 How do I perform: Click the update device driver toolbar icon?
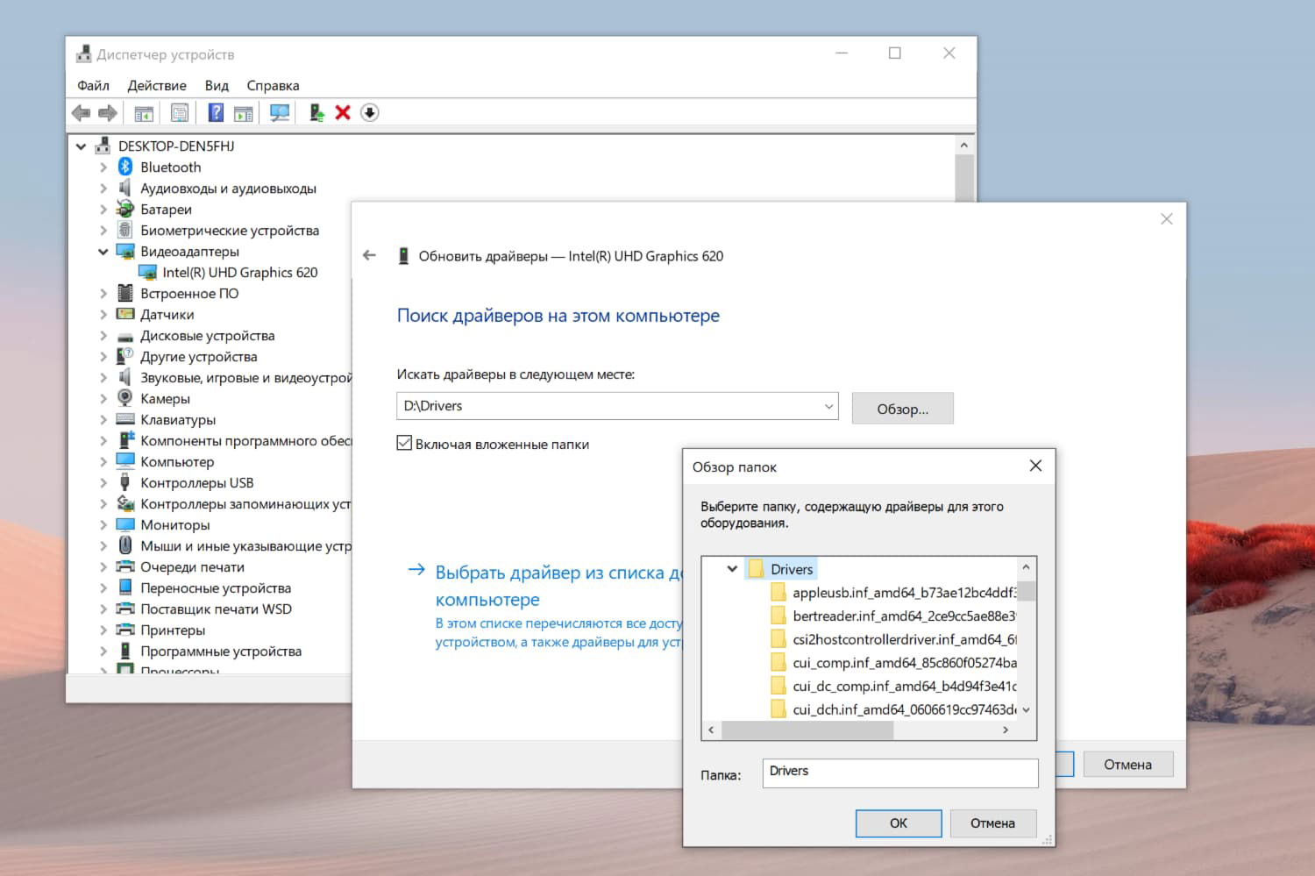[316, 112]
